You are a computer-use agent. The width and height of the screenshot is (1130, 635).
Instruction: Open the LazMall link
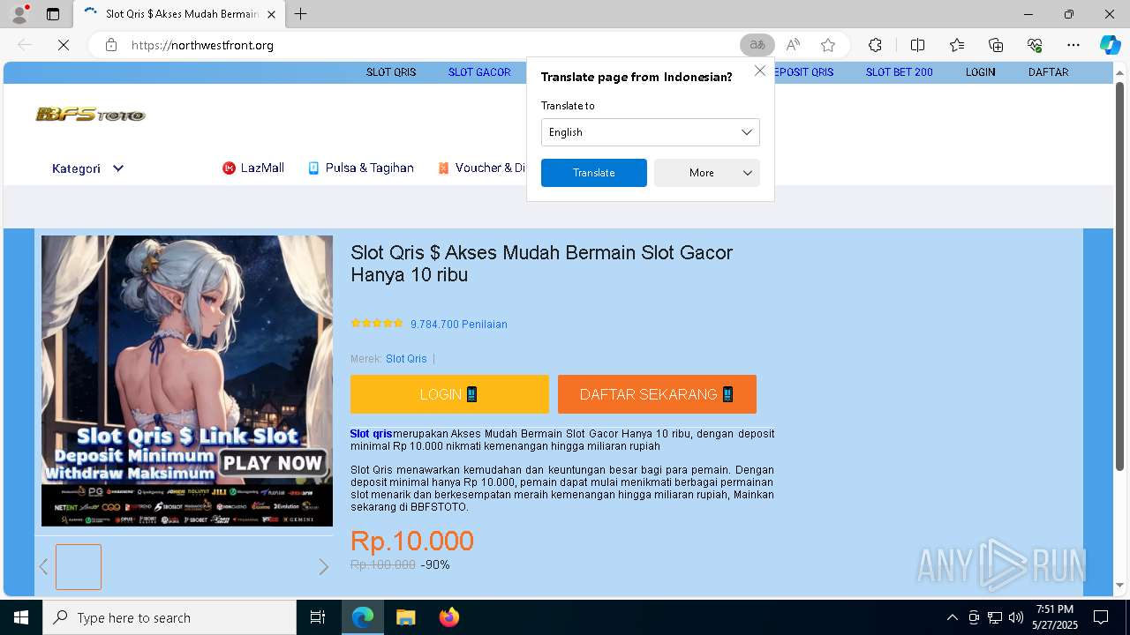click(x=253, y=168)
